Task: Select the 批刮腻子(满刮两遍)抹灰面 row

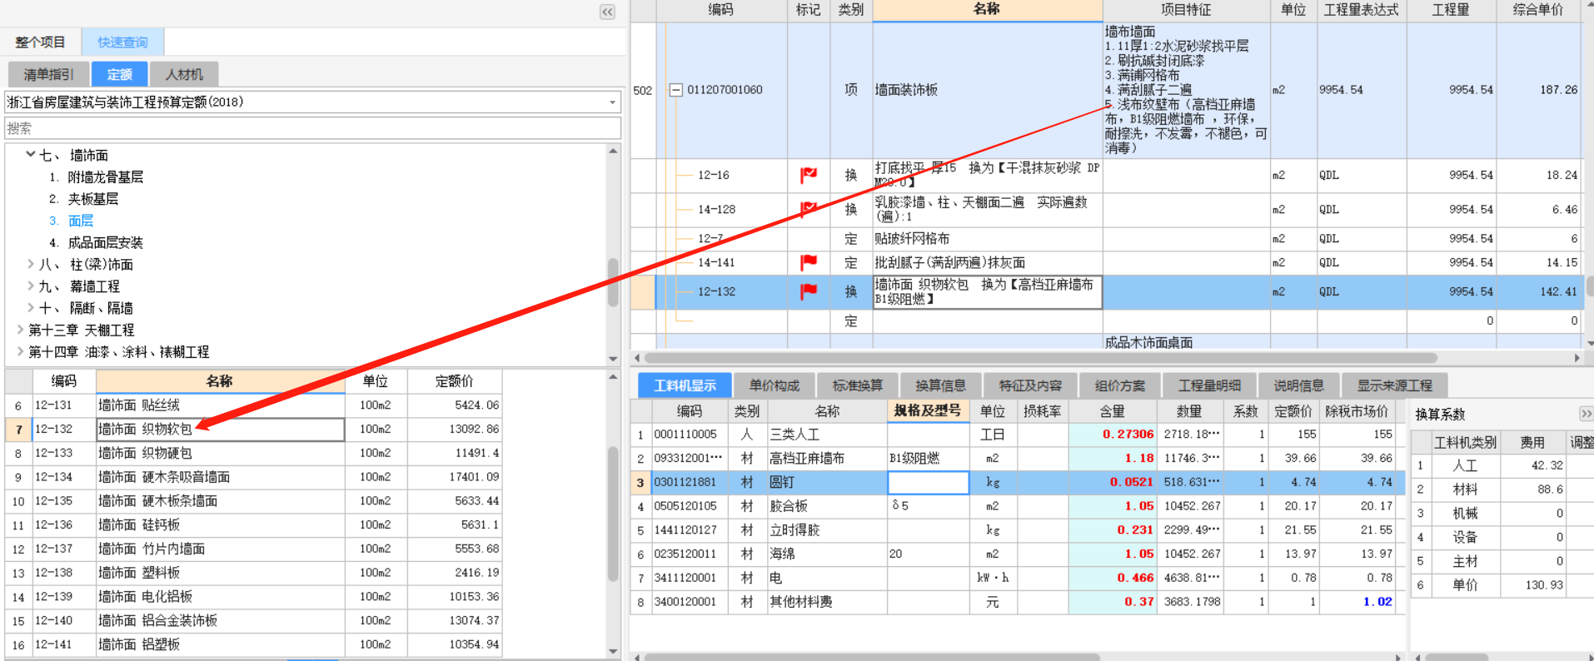Action: coord(1105,262)
